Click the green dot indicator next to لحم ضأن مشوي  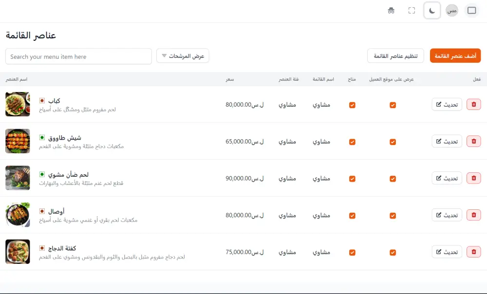[x=41, y=174]
